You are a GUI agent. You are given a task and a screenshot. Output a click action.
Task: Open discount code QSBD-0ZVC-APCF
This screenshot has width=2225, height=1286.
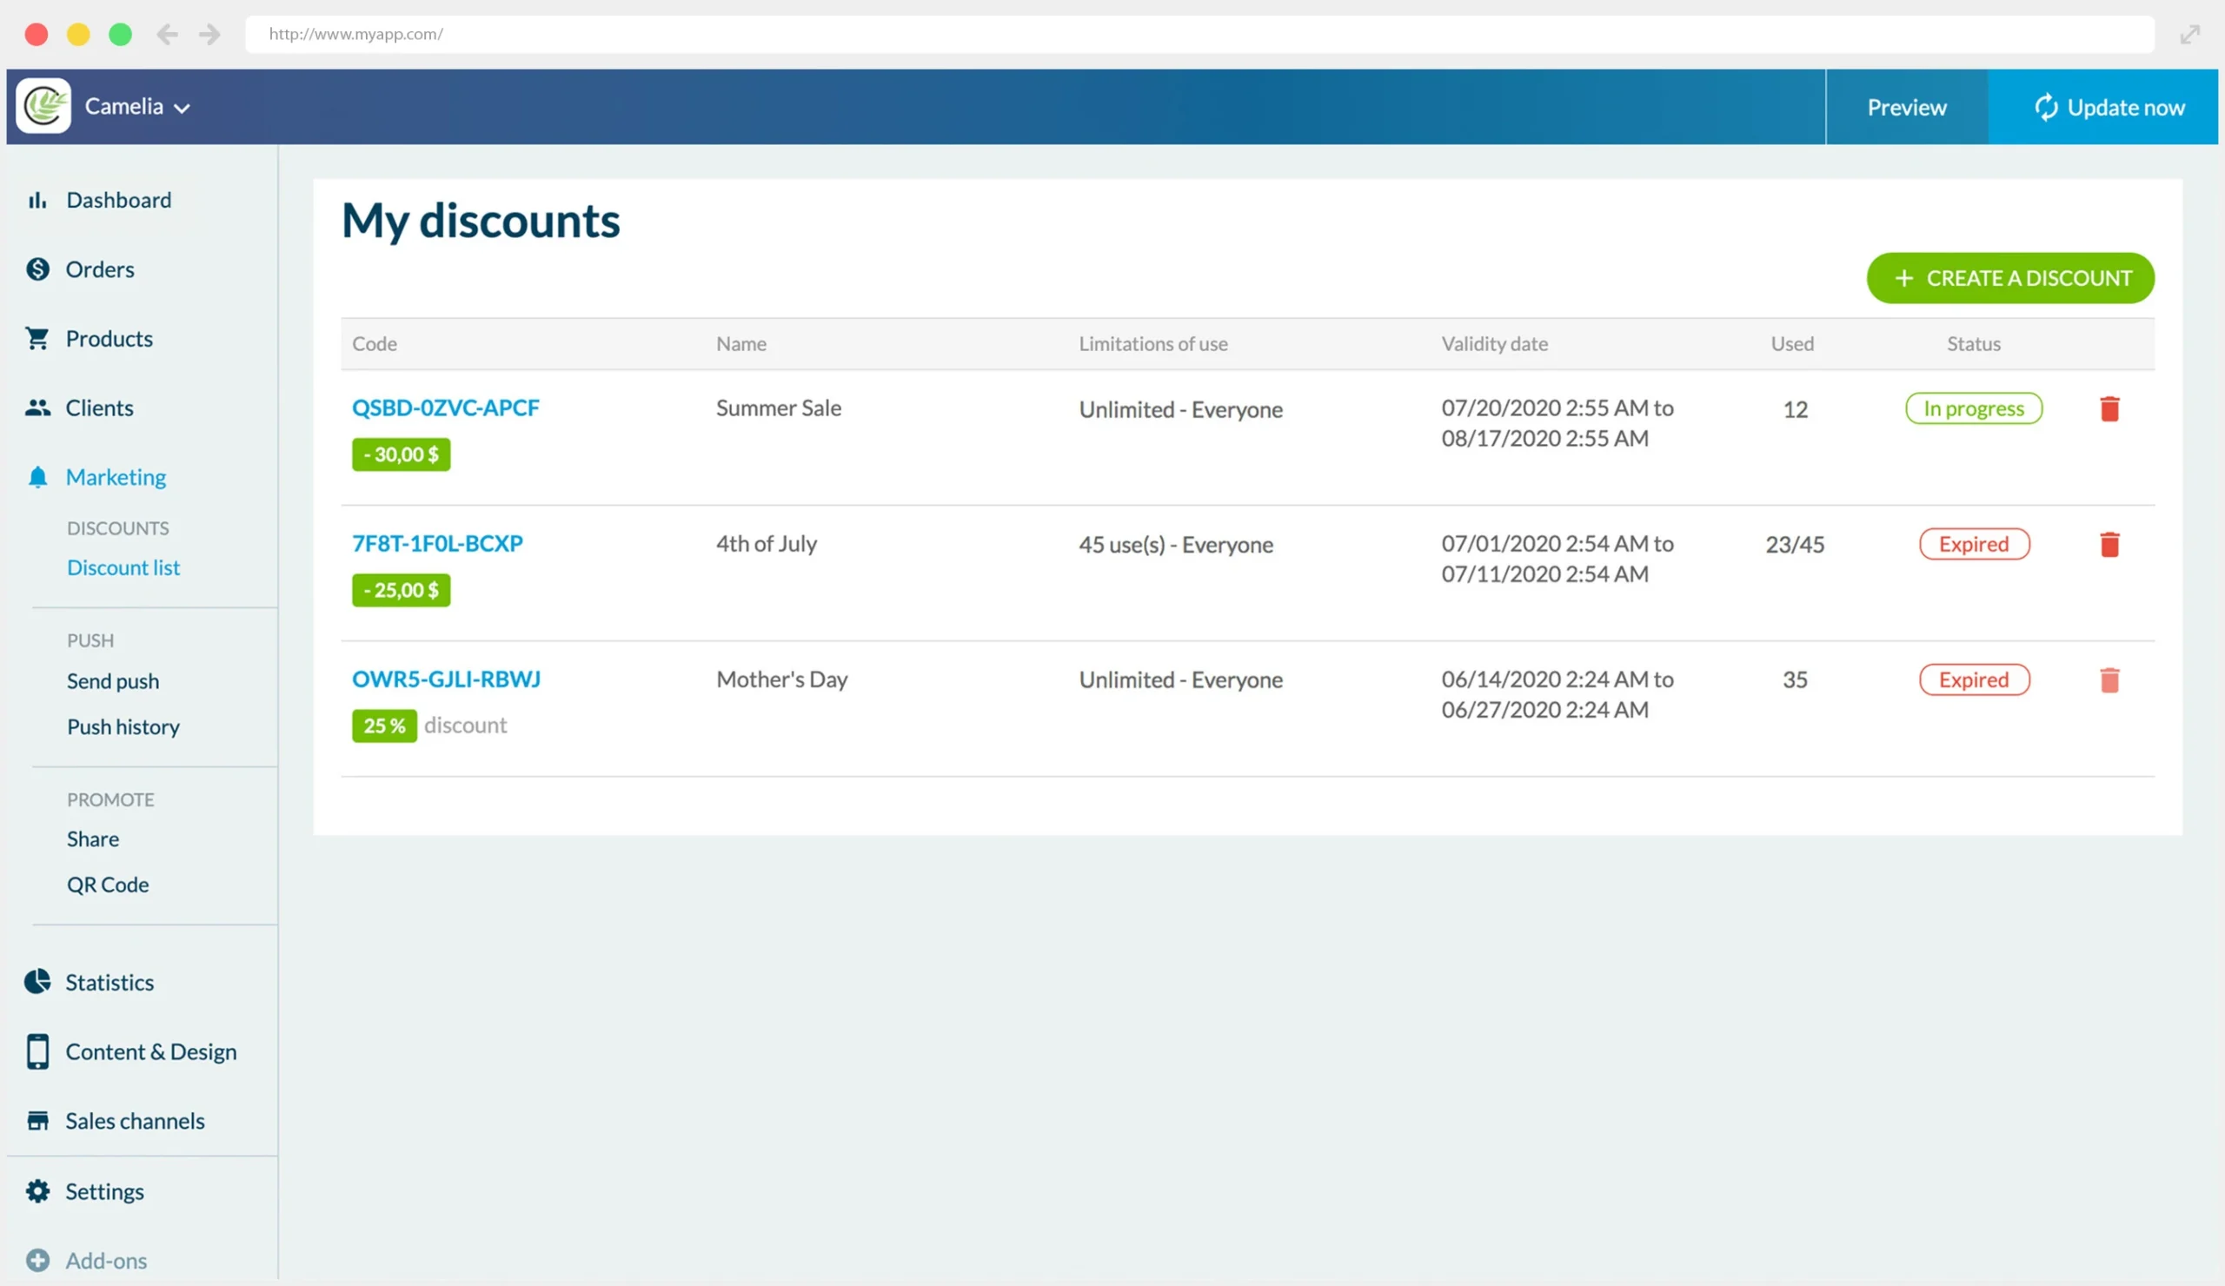pos(446,408)
